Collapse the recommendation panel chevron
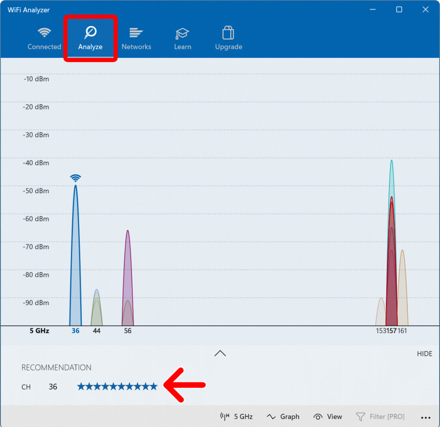The image size is (440, 427). click(220, 353)
